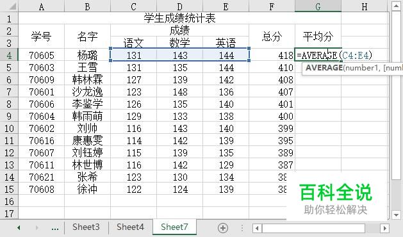Click AVERAGE function name in tooltip
Screen dimensions: 403x237
(324, 68)
